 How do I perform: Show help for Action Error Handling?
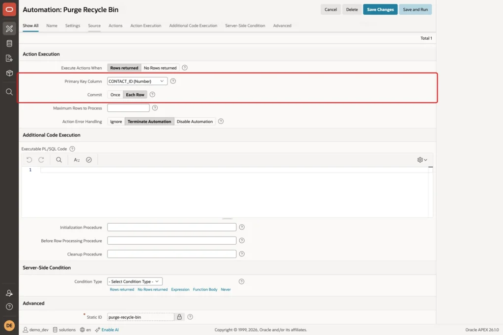221,121
